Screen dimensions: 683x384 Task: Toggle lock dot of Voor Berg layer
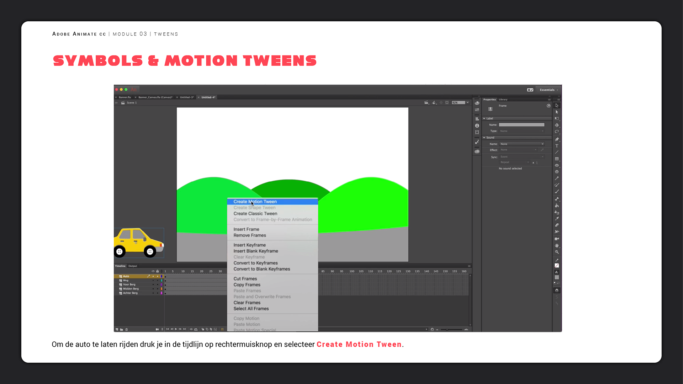point(158,284)
